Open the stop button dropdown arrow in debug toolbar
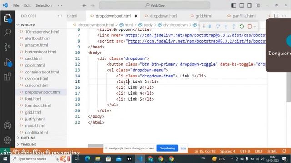The width and height of the screenshot is (291, 163). 255,27
